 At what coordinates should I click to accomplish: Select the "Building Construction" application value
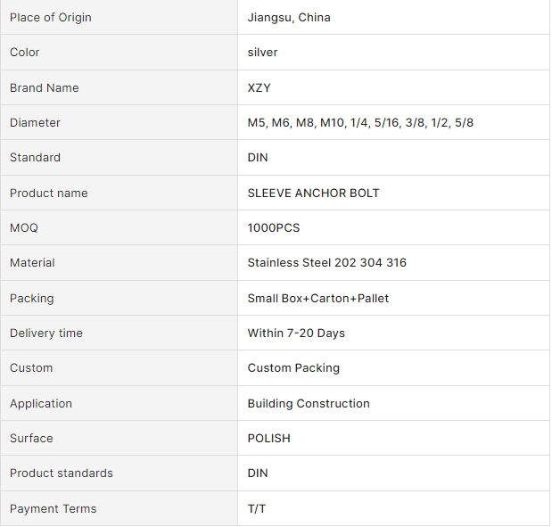coord(309,404)
